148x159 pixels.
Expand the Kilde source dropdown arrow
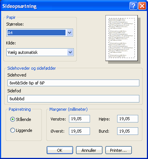click(x=70, y=52)
